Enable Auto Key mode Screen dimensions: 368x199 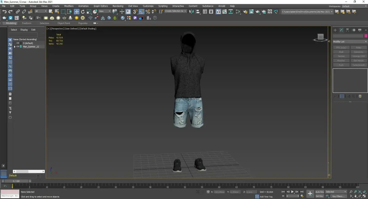point(320,192)
